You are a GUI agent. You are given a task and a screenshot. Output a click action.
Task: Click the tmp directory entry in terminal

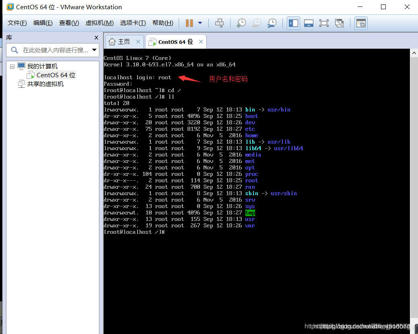click(x=250, y=213)
